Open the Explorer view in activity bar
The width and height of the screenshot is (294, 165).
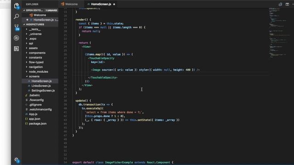[x=17, y=6]
